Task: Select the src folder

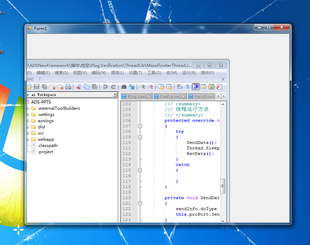Action: (41, 133)
